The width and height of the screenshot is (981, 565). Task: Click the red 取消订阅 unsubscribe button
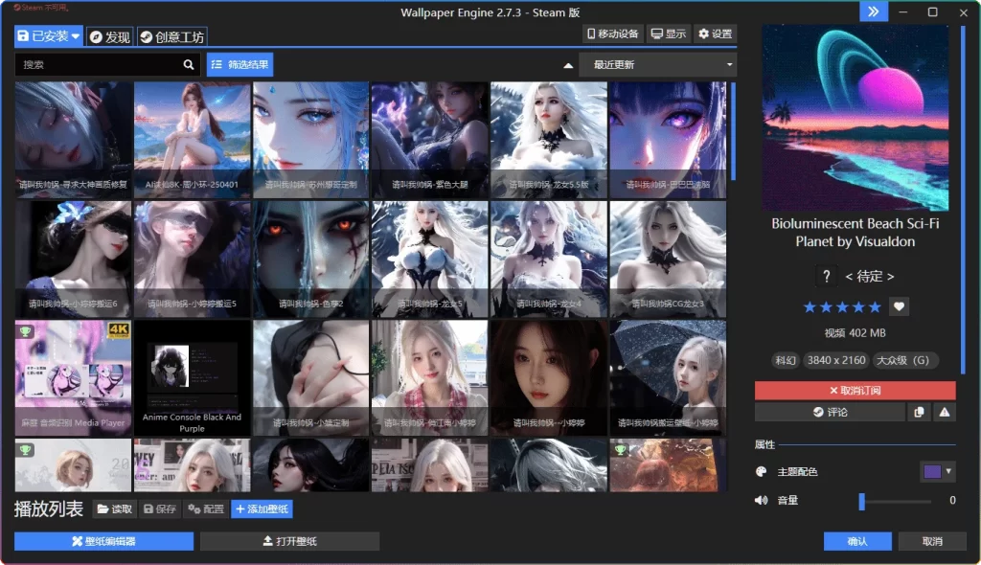point(855,391)
